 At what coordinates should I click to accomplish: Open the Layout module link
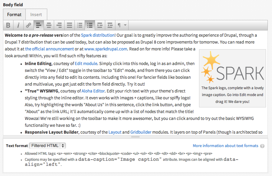(115, 132)
